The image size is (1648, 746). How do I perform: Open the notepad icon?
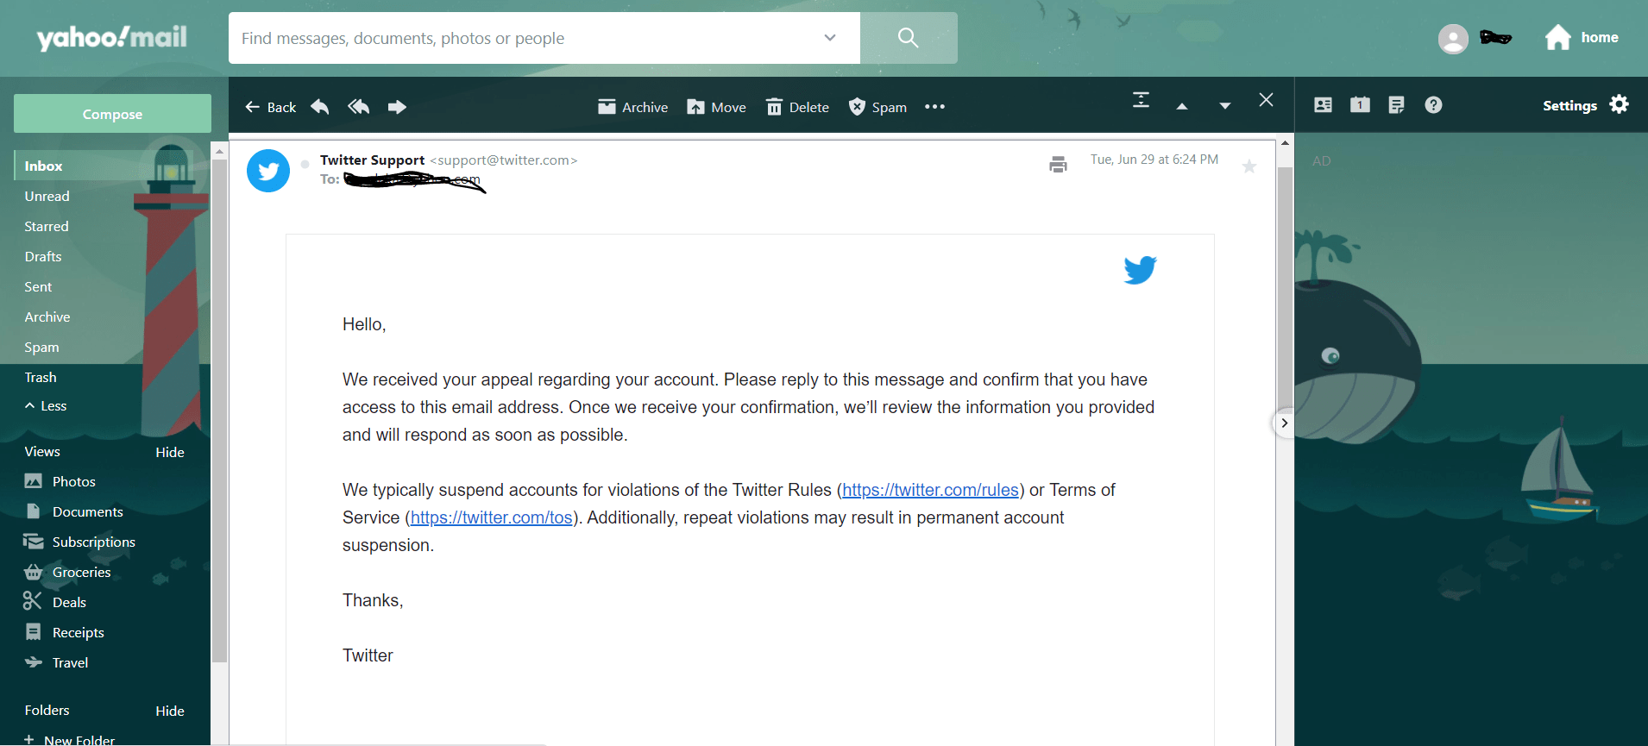click(x=1396, y=104)
